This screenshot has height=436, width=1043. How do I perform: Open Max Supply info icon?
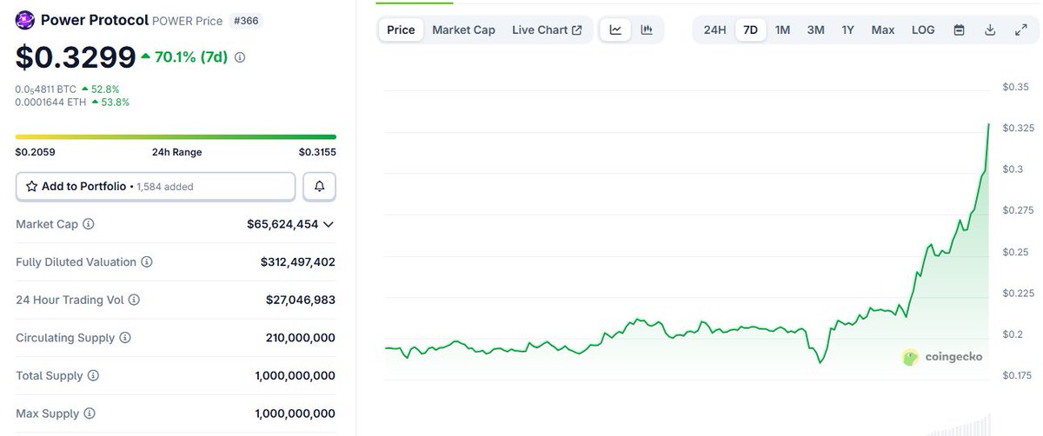click(90, 413)
